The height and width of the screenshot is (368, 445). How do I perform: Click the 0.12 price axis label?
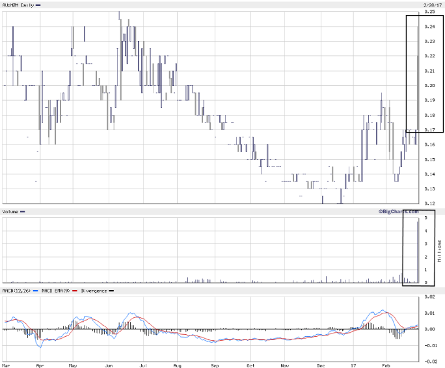coord(430,204)
